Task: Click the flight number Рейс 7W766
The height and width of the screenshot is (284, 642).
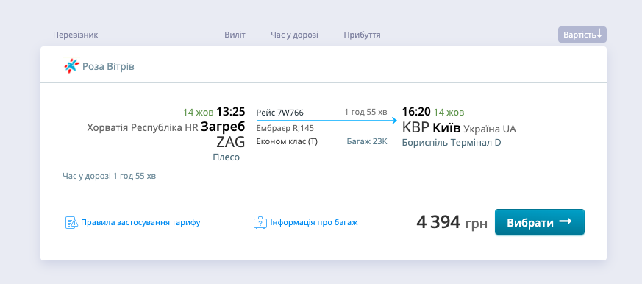Action: [280, 113]
